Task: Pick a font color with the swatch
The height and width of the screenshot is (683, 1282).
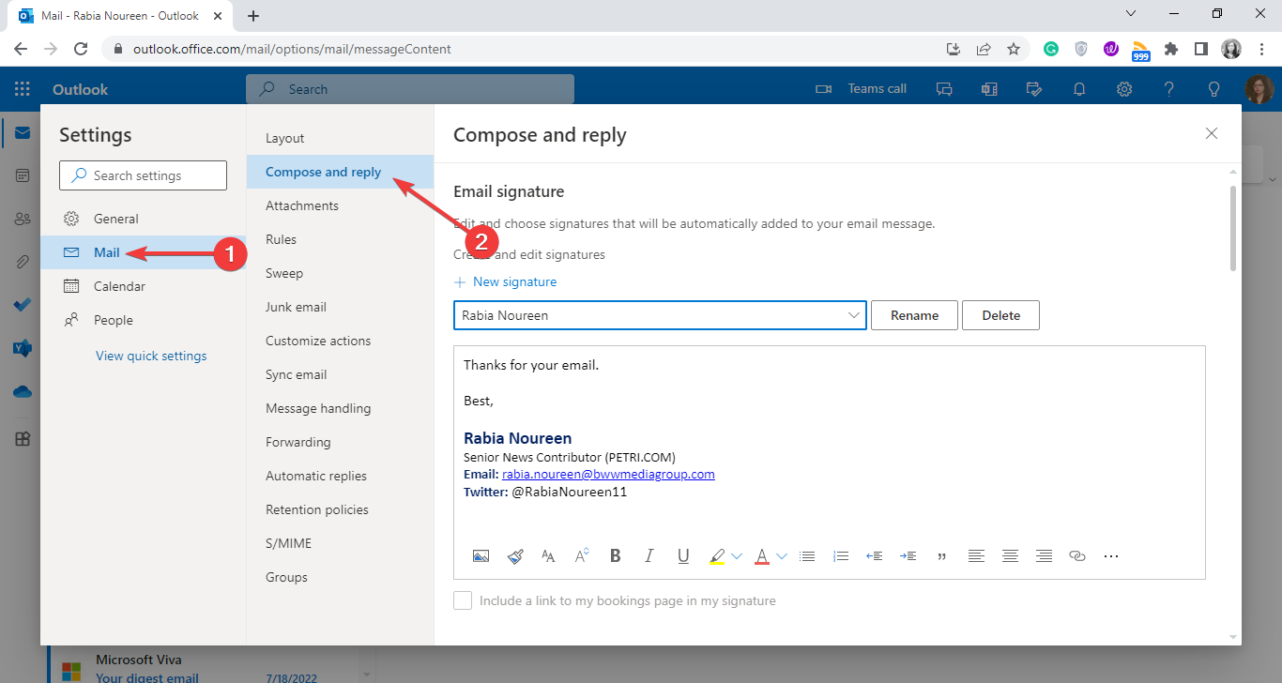Action: point(763,555)
